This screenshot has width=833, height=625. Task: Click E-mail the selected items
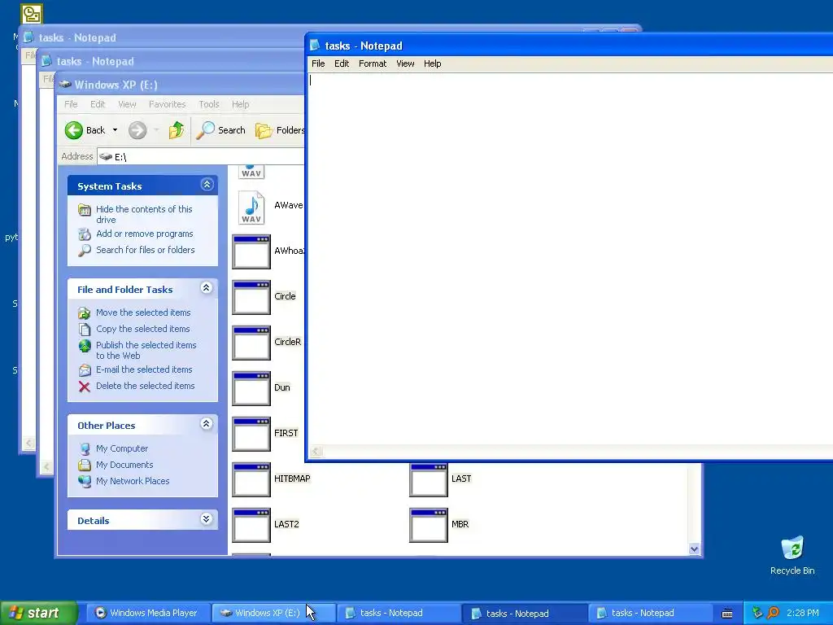coord(144,369)
